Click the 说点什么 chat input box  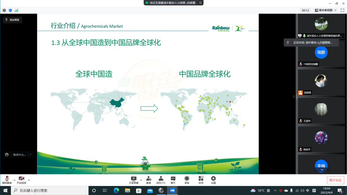pos(19,155)
